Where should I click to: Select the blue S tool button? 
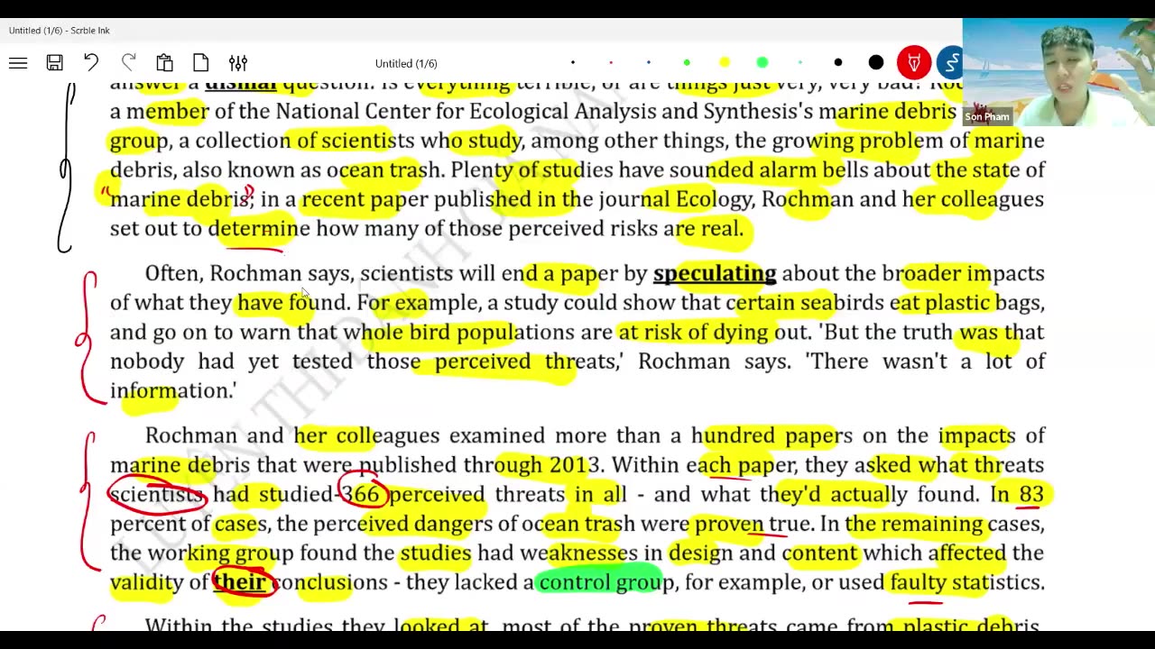pyautogui.click(x=949, y=63)
